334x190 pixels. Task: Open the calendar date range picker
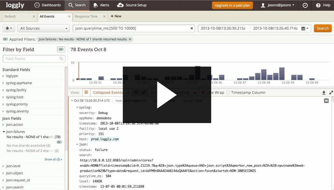coord(305,28)
